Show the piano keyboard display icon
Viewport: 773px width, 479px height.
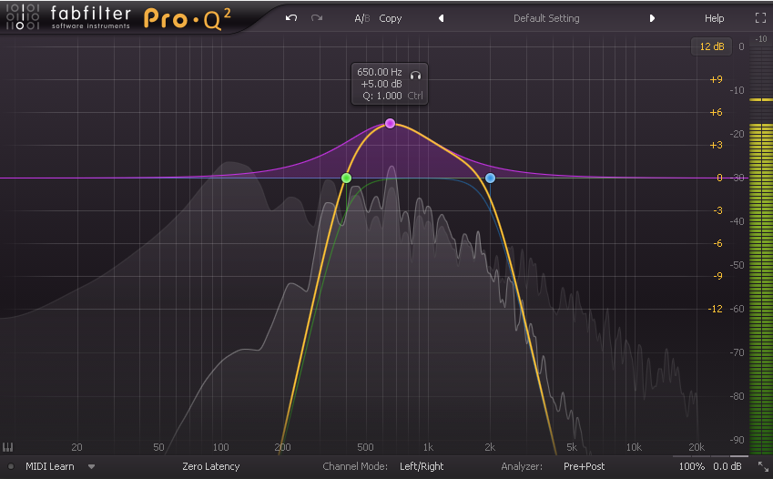point(8,447)
